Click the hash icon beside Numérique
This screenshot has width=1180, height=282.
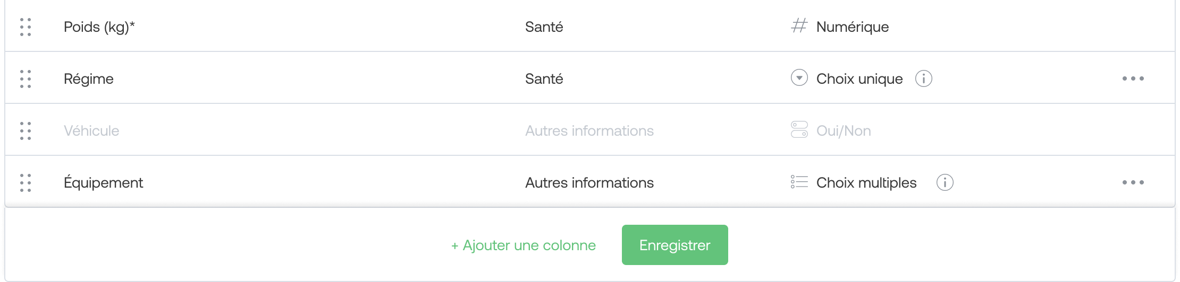coord(799,25)
